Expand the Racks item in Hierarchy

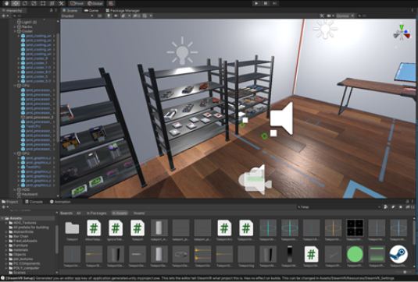(15, 26)
